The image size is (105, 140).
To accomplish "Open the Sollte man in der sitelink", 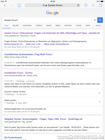I will [x=34, y=44].
